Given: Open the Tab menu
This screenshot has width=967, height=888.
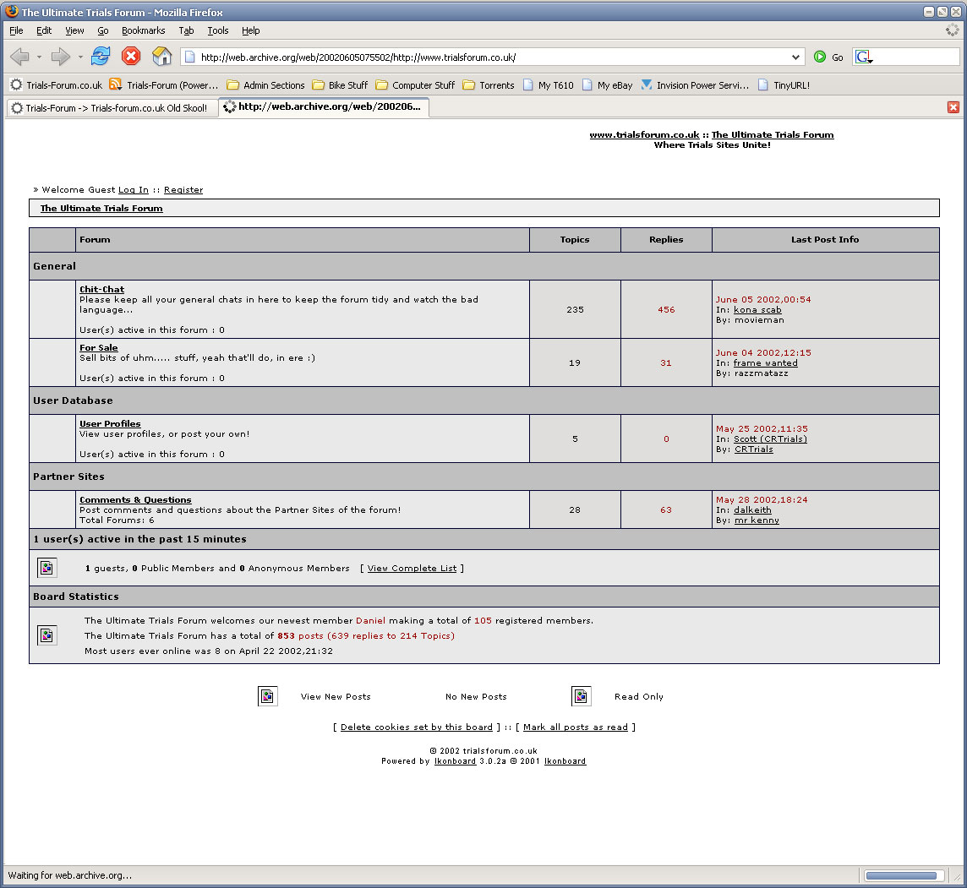Looking at the screenshot, I should (x=186, y=30).
